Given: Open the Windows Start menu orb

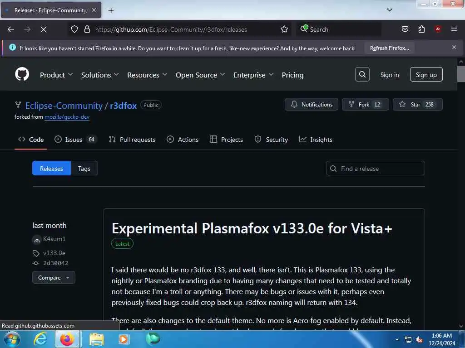Looking at the screenshot, I should [12, 339].
